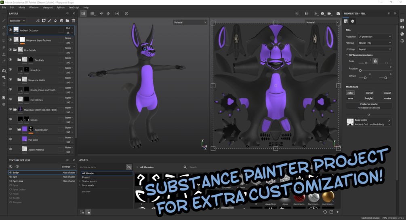Open the material sphere properties tab icon
The height and width of the screenshot is (220, 406).
(352, 21)
